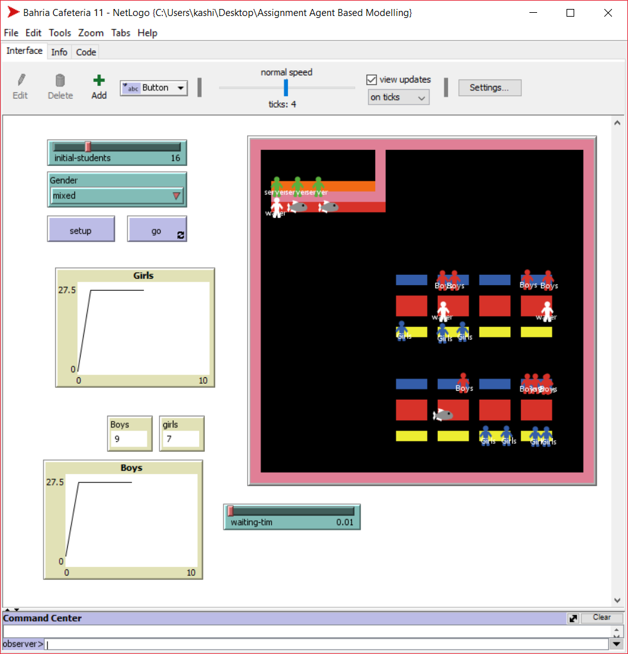Click the NetLogo logo in the titlebar

pyautogui.click(x=12, y=12)
